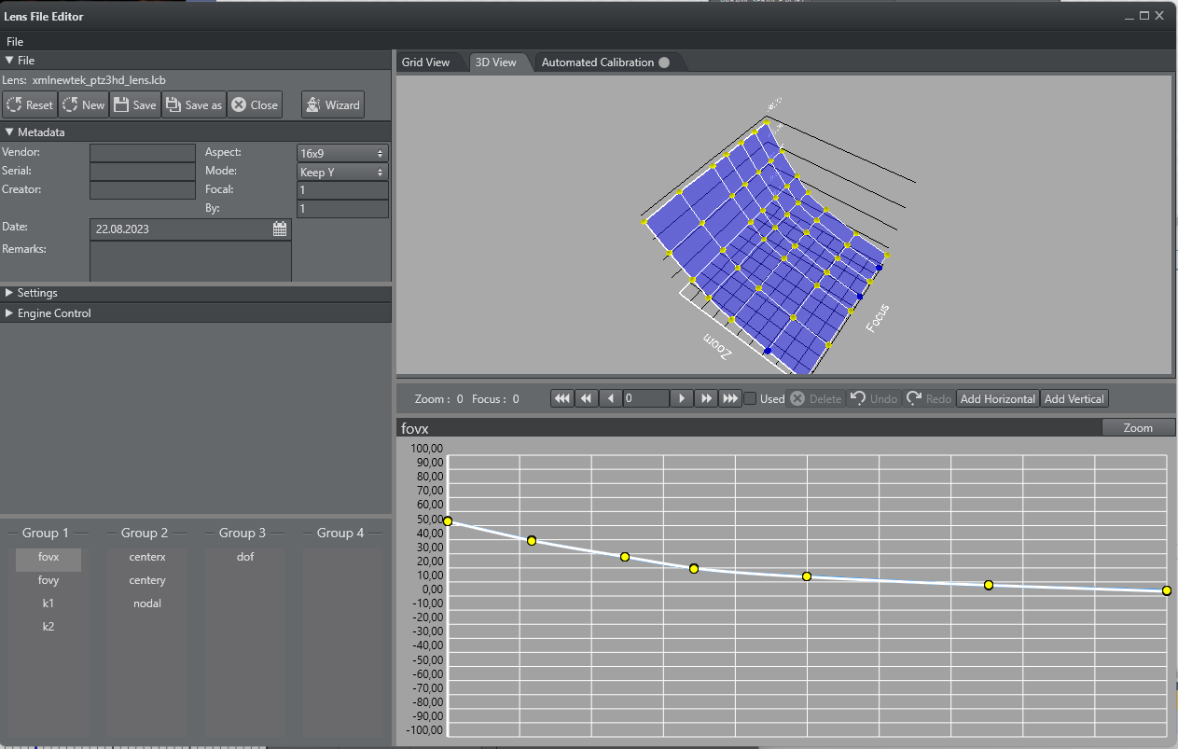Click the Reset lens button
Image resolution: width=1178 pixels, height=749 pixels.
click(30, 105)
